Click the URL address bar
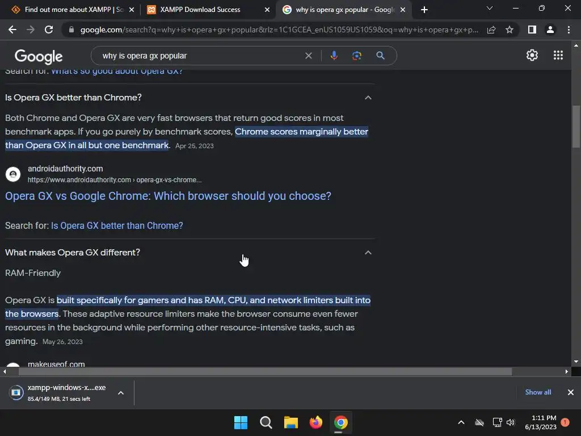Screen dimensions: 581x436 point(279,30)
